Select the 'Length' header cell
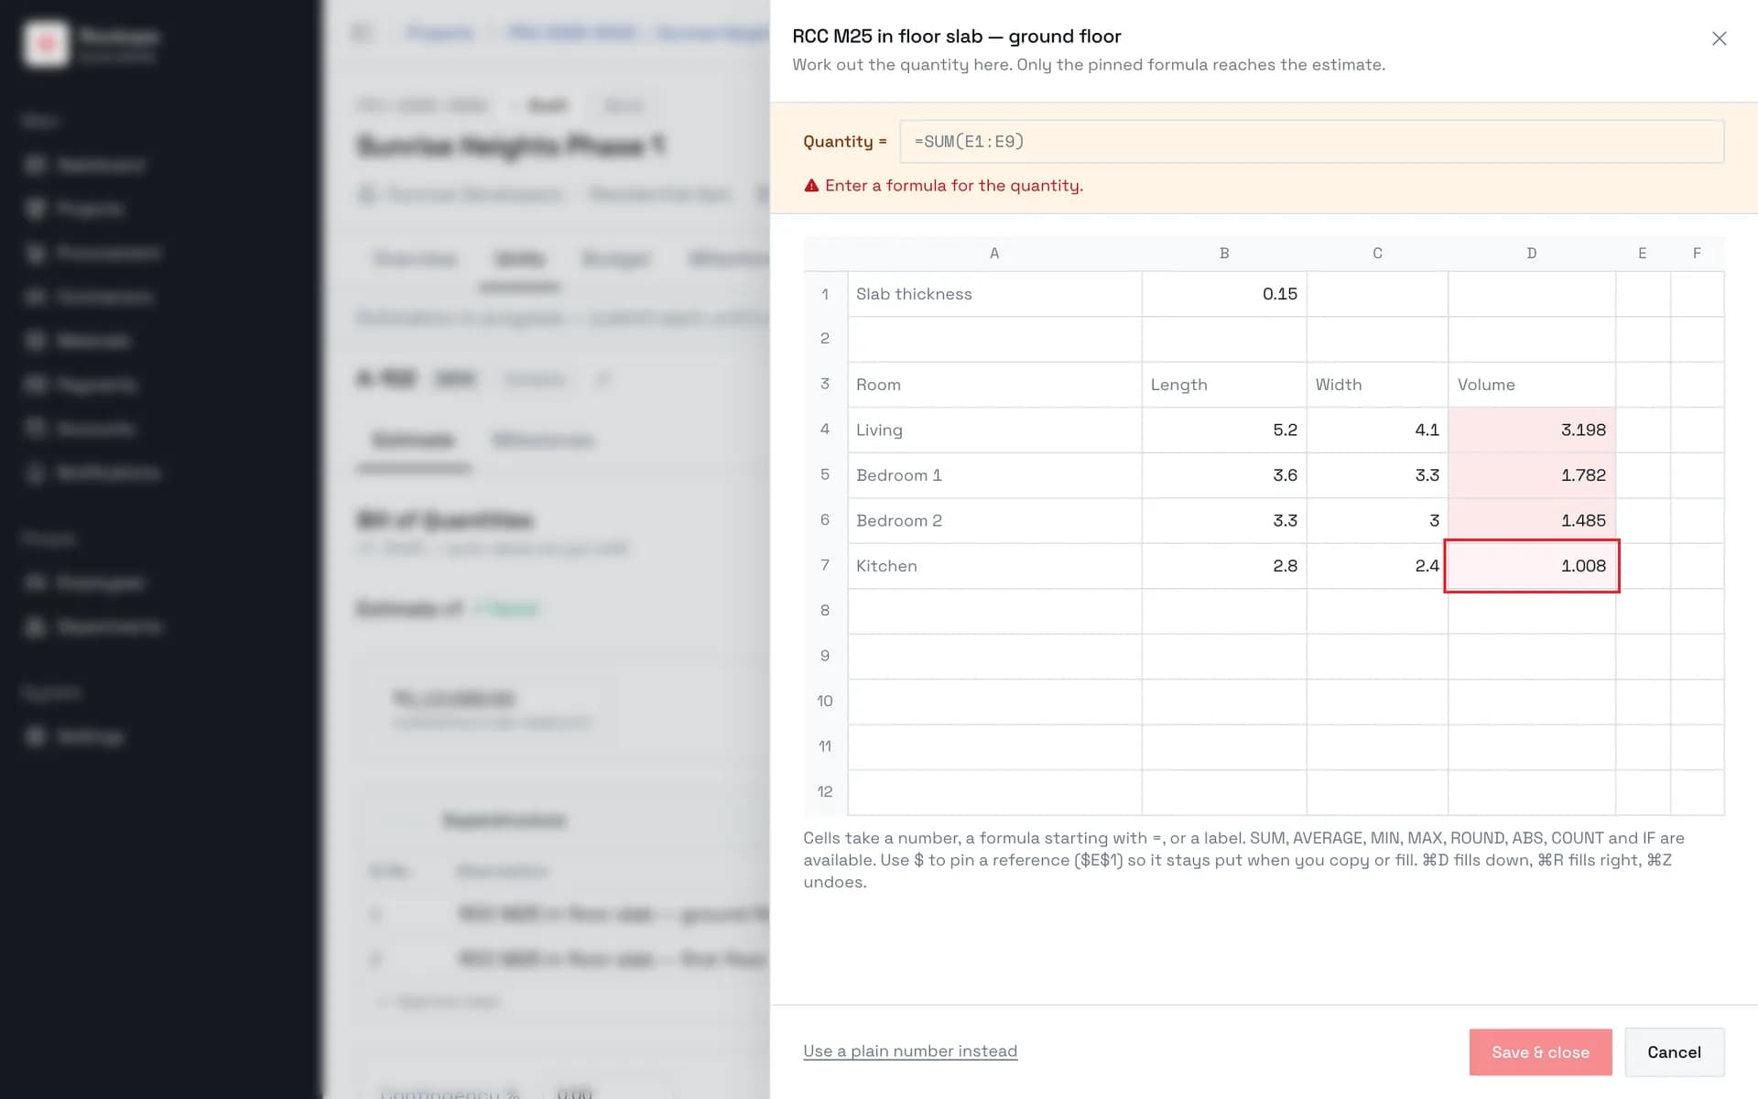The image size is (1758, 1099). pos(1224,385)
